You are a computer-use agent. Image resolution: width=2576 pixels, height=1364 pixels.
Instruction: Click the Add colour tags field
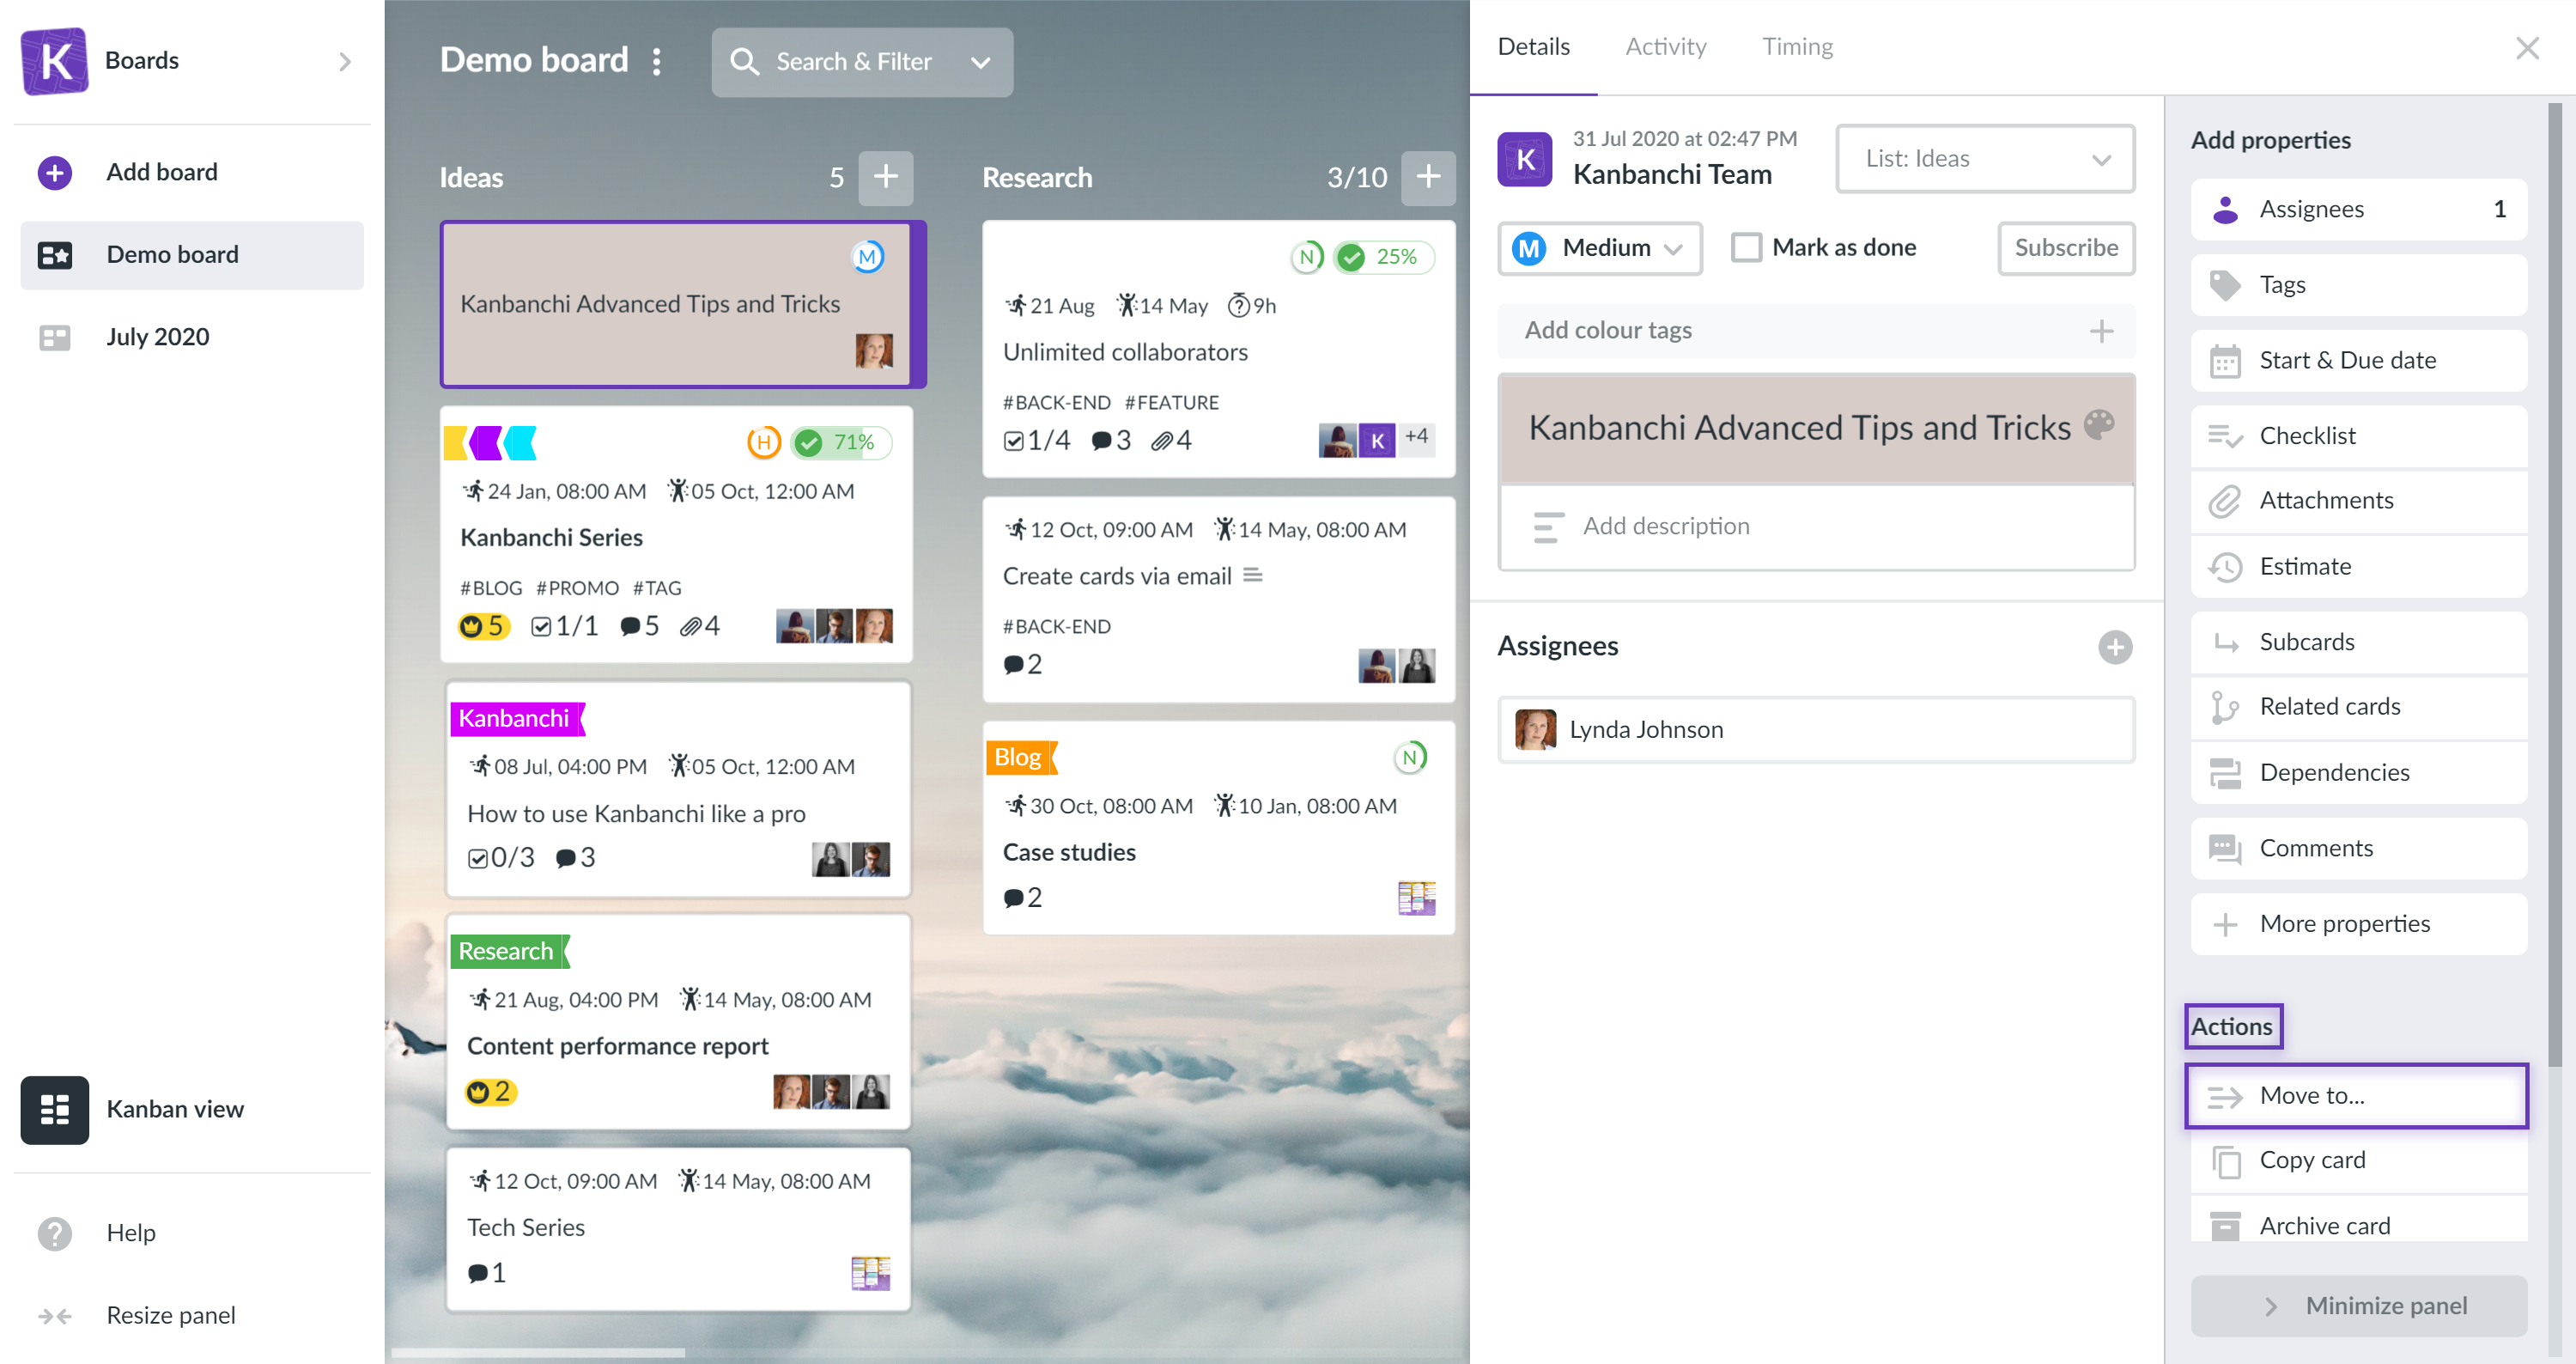[1816, 331]
